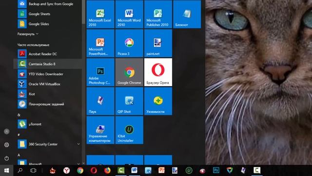Image resolution: width=312 pixels, height=176 pixels.
Task: Open taskbar Search magnifier
Action: point(20,171)
